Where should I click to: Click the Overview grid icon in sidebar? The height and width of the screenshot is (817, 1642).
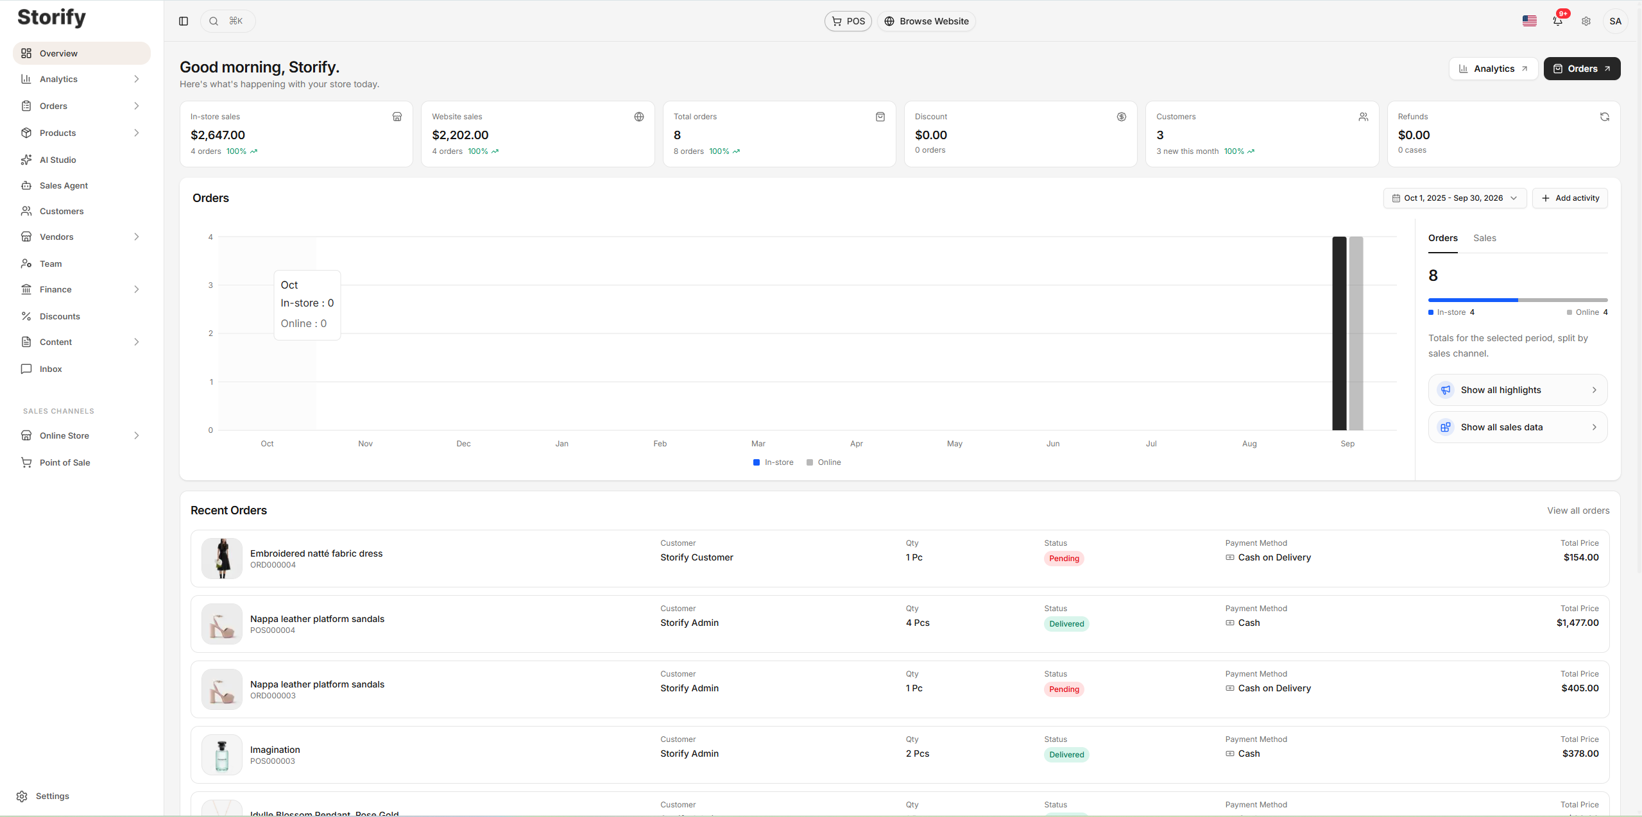click(26, 53)
